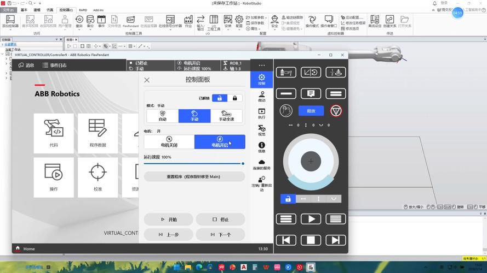The height and width of the screenshot is (273, 487).
Task: Click the hard button with the single horizontal bar
Action: click(x=286, y=93)
